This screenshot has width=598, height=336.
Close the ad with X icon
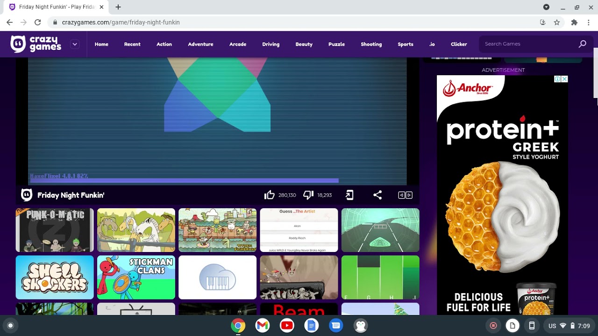click(564, 79)
